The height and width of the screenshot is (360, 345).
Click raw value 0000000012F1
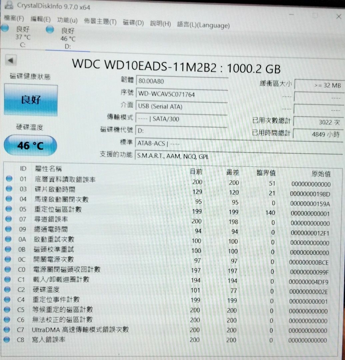coord(310,233)
